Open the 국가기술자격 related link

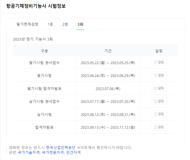pyautogui.click(x=29, y=152)
